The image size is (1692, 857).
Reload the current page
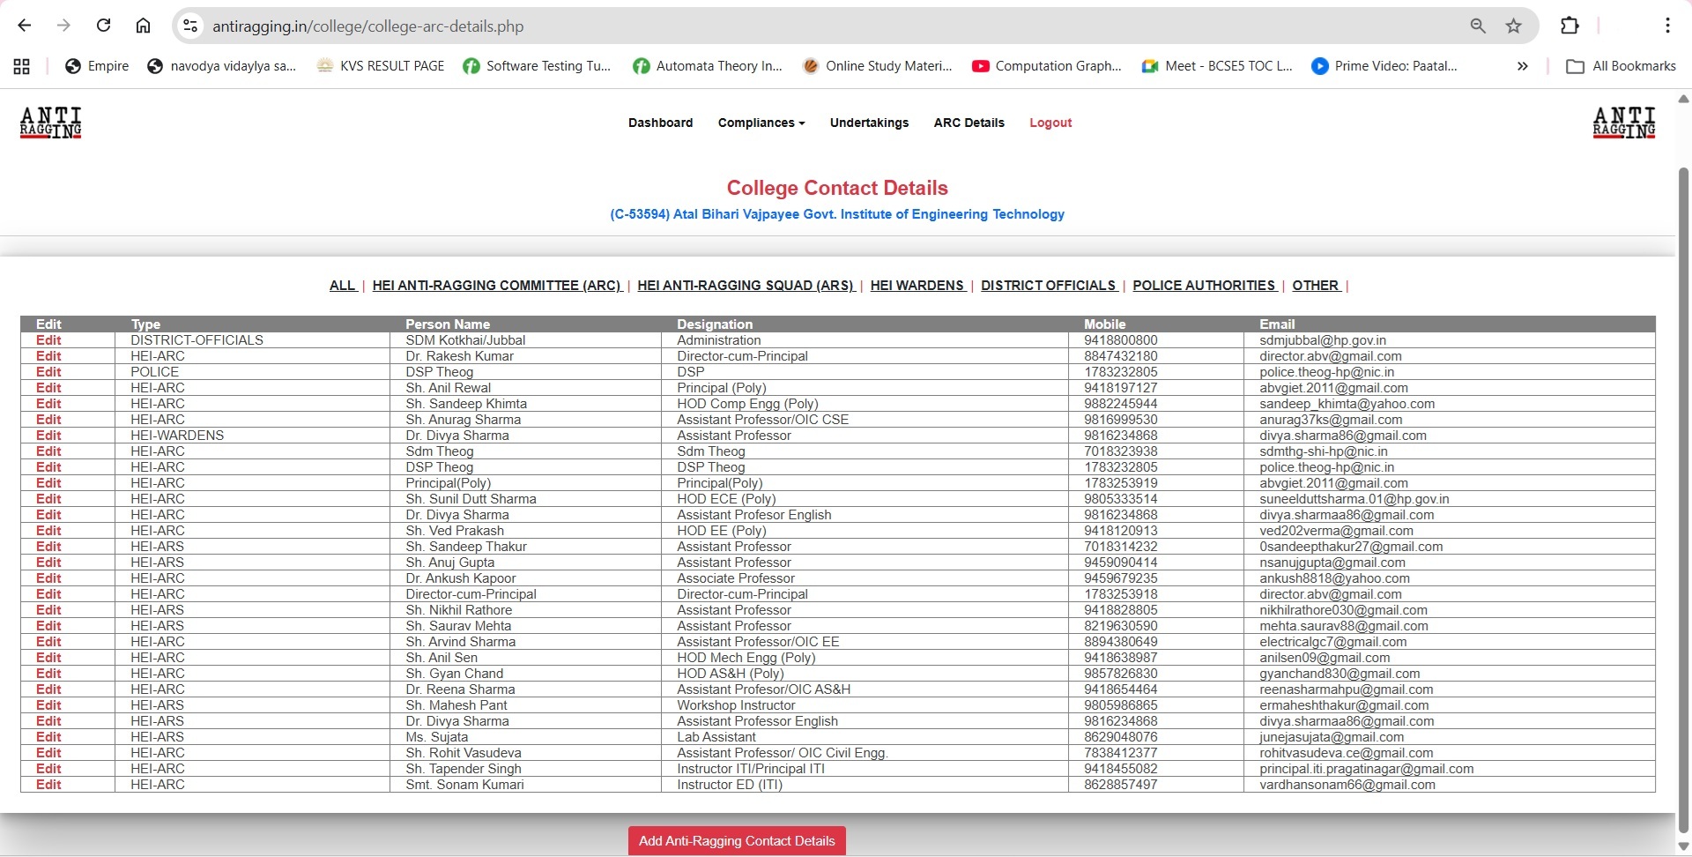pyautogui.click(x=103, y=26)
